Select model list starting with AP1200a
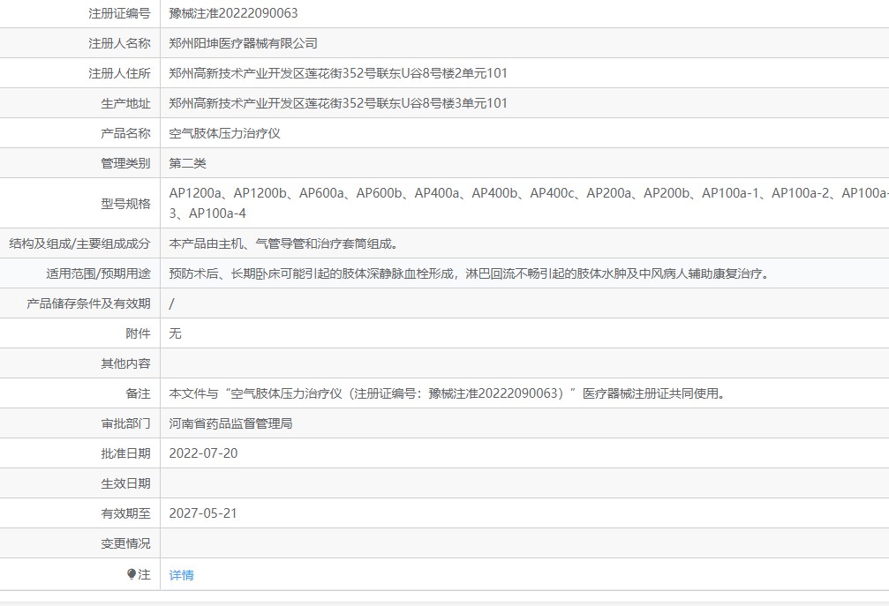The height and width of the screenshot is (606, 889). (x=529, y=203)
